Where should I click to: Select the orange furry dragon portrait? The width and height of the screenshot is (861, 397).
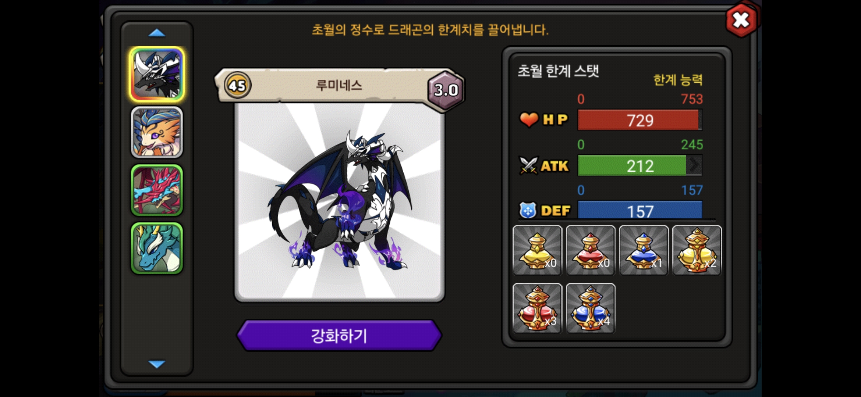click(157, 132)
